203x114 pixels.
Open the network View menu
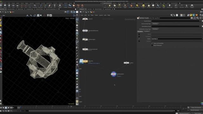click(x=92, y=15)
